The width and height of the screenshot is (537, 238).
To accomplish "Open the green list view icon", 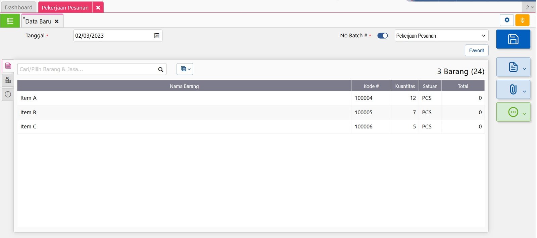I will [x=10, y=21].
